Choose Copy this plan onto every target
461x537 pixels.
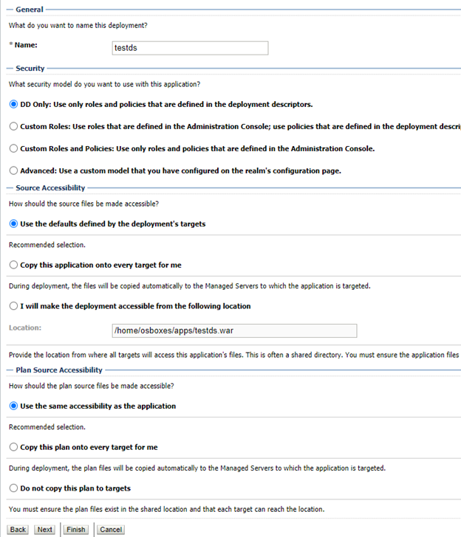[13, 447]
